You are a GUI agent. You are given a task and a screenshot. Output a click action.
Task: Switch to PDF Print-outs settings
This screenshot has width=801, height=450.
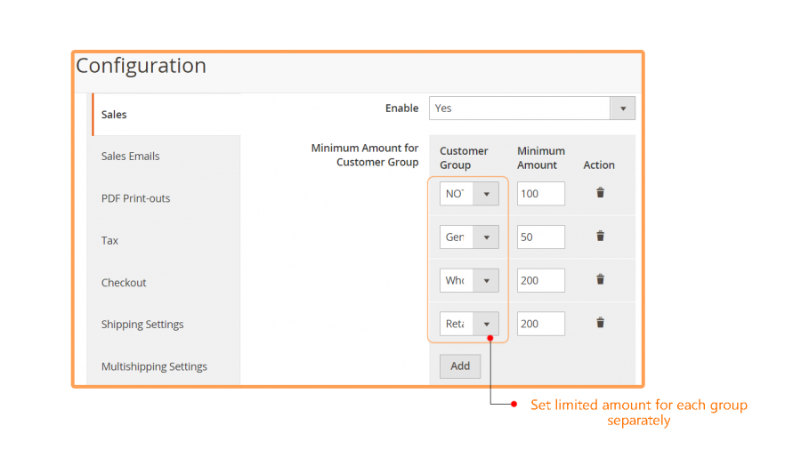click(135, 198)
